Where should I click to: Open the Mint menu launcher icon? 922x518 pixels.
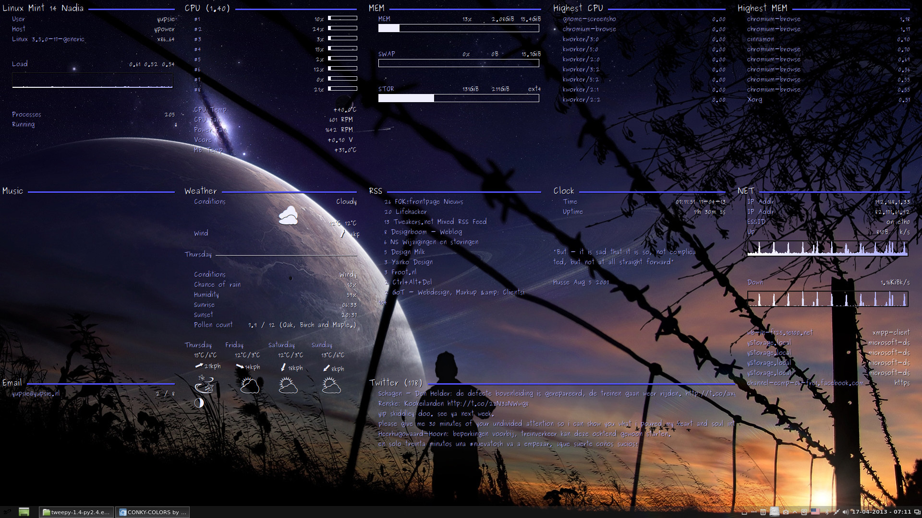7,512
